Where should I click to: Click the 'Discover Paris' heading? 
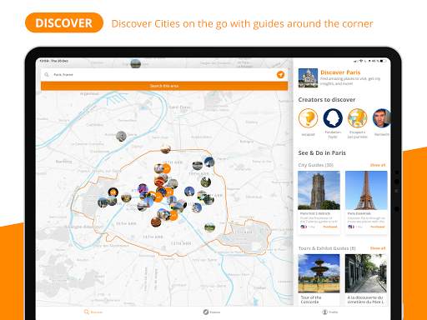[340, 72]
